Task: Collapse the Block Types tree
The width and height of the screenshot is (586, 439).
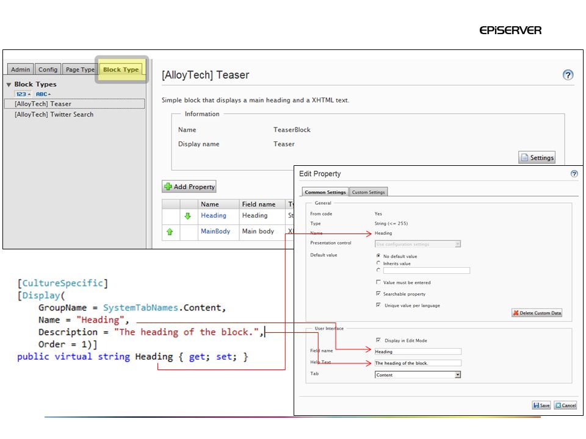Action: pyautogui.click(x=9, y=85)
